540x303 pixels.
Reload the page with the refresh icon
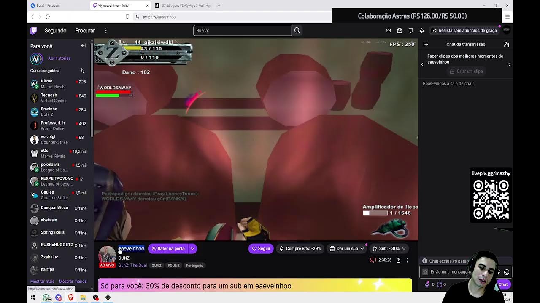click(x=48, y=17)
